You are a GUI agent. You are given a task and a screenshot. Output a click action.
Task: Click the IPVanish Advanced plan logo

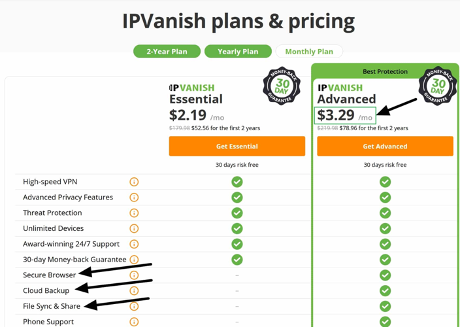(340, 88)
